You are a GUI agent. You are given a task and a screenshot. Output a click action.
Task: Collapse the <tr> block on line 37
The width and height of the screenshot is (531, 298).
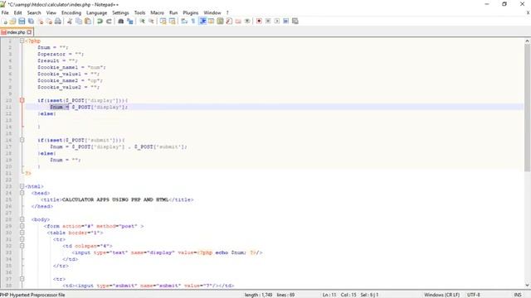coord(22,279)
